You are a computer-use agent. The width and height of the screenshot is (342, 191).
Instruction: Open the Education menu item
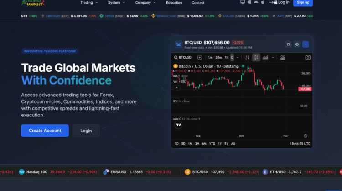tap(174, 2)
